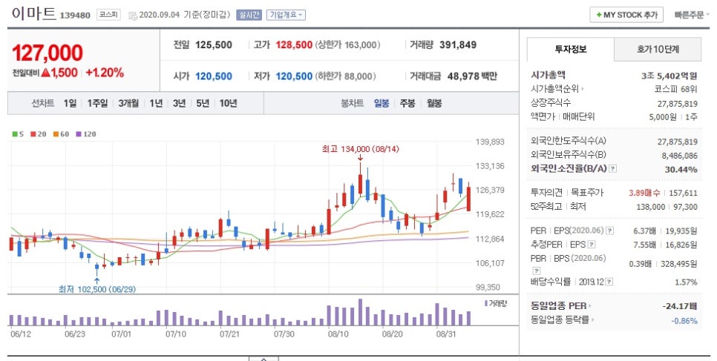Click the +1.20% change value
Image resolution: width=717 pixels, height=361 pixels.
105,73
